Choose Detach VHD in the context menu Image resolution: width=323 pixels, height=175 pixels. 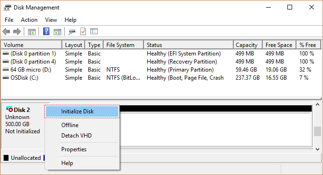[82, 136]
